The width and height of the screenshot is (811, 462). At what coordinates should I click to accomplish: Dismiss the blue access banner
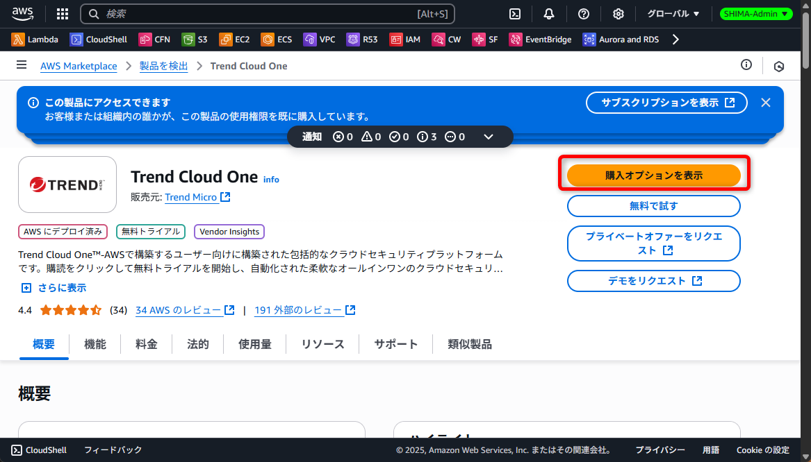(766, 103)
